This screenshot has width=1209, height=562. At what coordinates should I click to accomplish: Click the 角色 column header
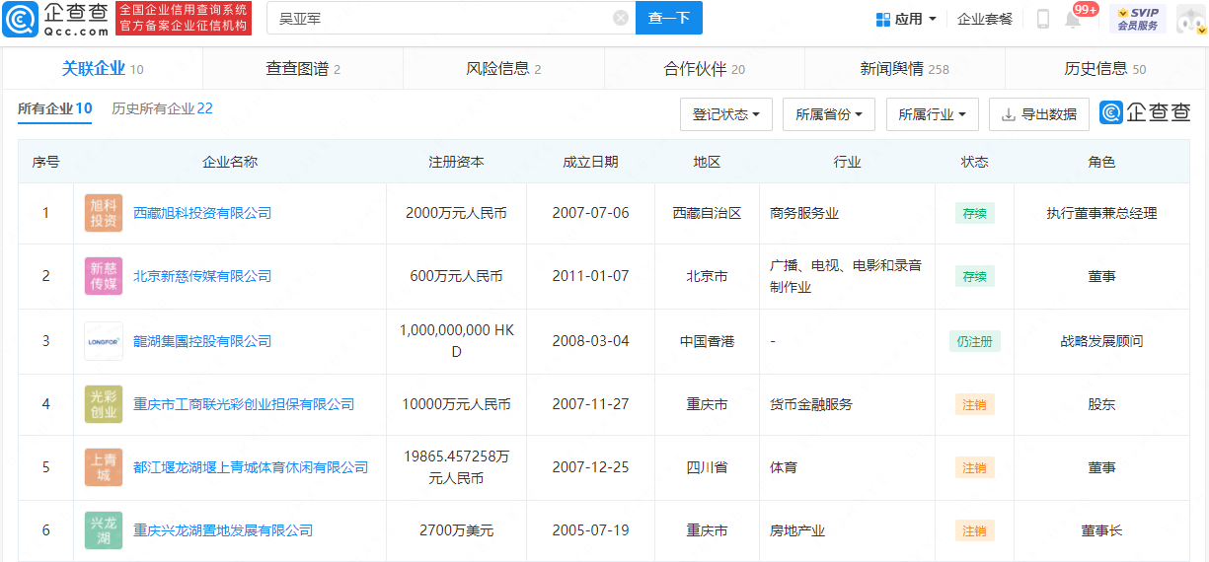tap(1101, 162)
